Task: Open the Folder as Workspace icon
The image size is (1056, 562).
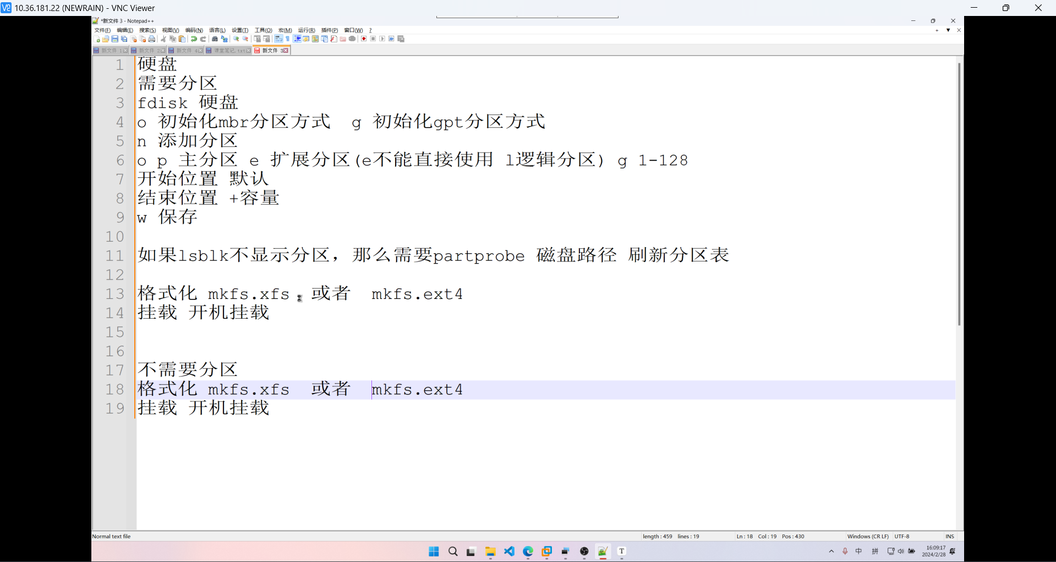Action: pyautogui.click(x=343, y=39)
